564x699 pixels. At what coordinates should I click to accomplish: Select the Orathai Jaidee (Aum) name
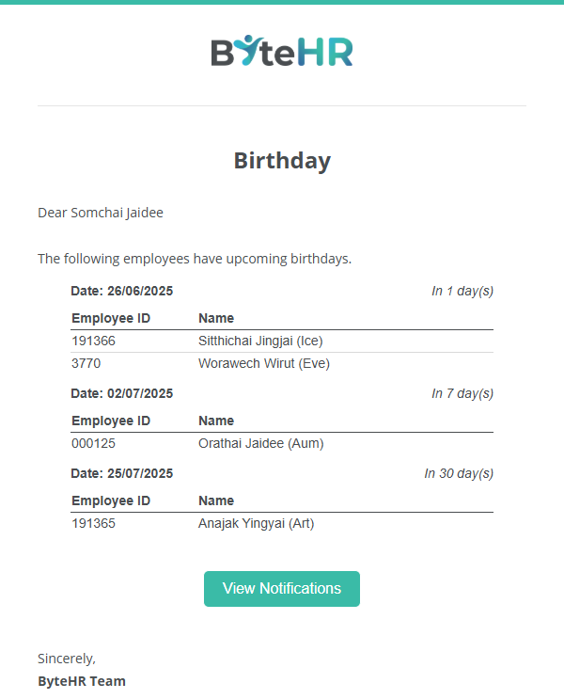261,443
